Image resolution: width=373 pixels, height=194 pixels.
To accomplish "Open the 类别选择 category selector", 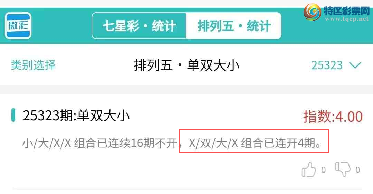I will click(33, 65).
